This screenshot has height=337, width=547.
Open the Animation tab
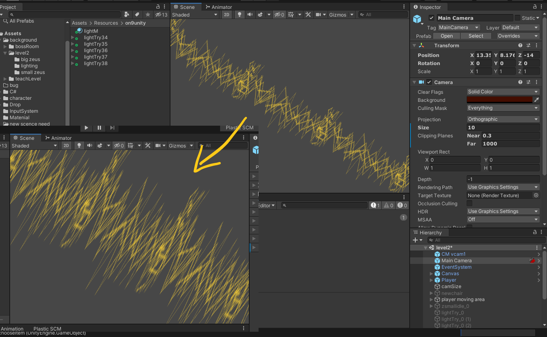click(12, 329)
